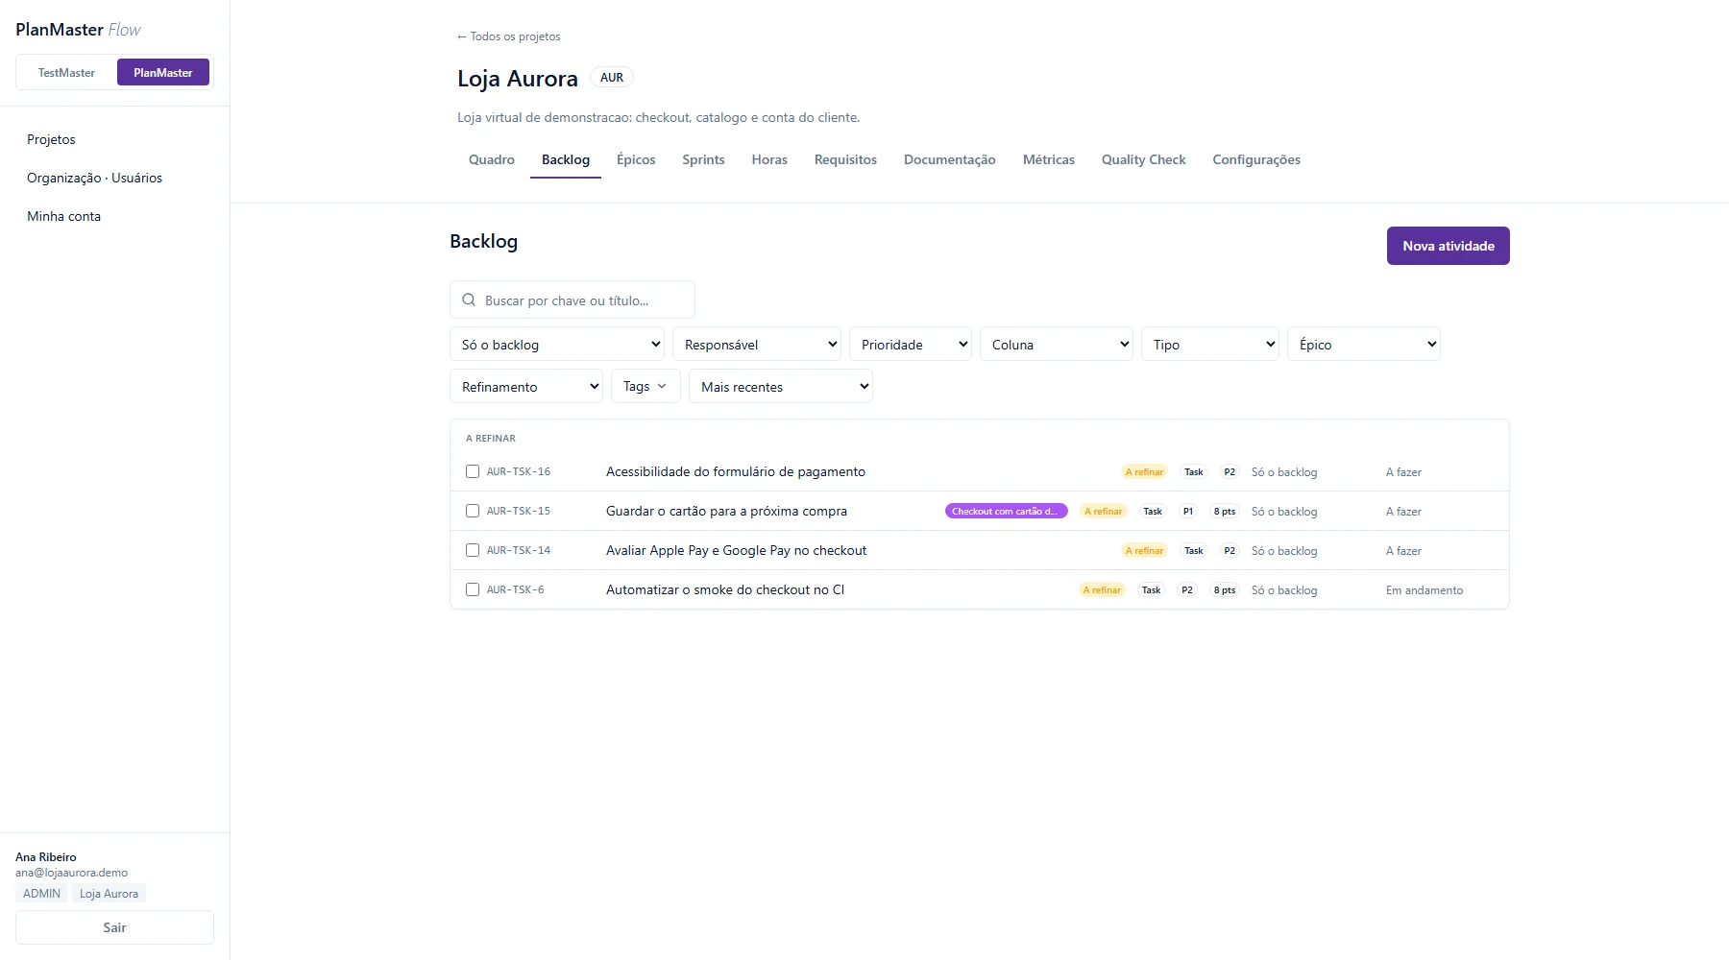The width and height of the screenshot is (1729, 960).
Task: Open the Prioridade dropdown
Action: tap(911, 345)
